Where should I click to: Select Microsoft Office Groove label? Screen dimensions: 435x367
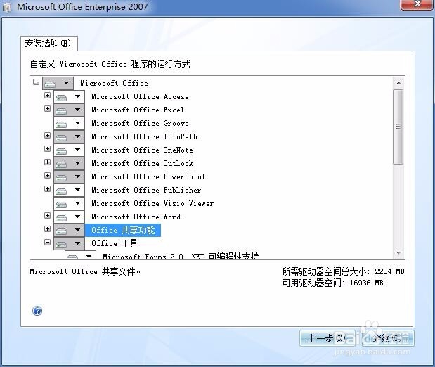(x=140, y=123)
